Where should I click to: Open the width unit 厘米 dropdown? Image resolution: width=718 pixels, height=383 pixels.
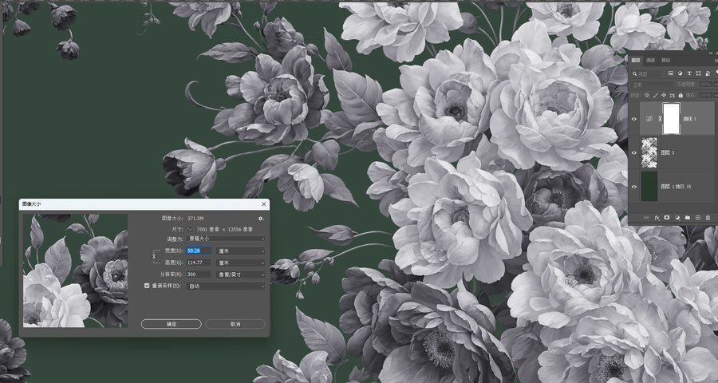240,251
